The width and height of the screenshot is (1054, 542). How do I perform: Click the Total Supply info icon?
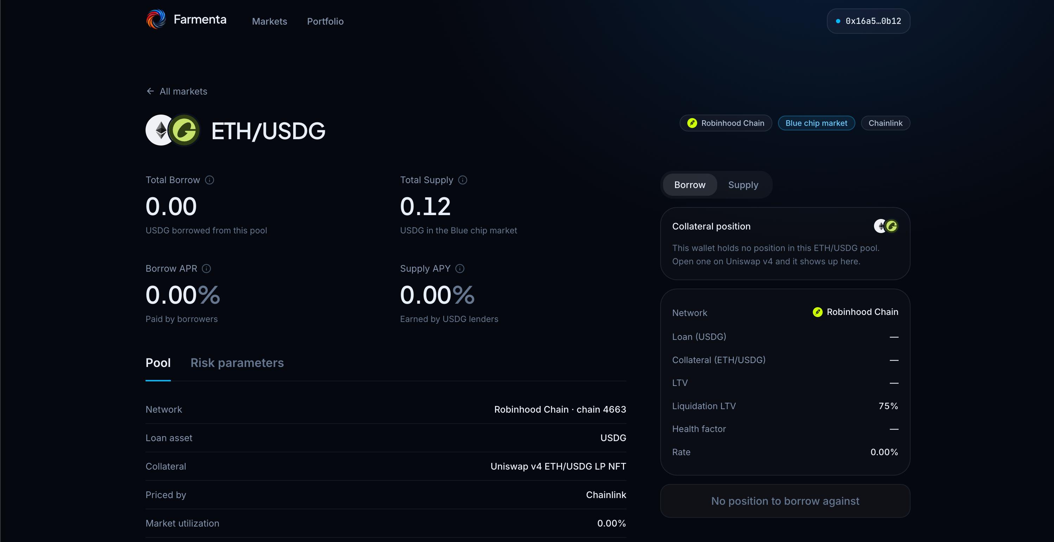point(463,180)
